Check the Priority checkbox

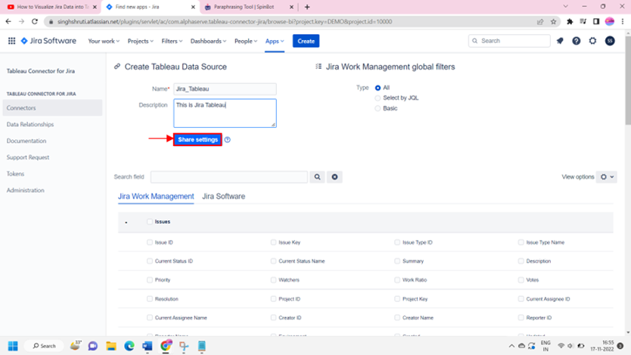tap(150, 280)
